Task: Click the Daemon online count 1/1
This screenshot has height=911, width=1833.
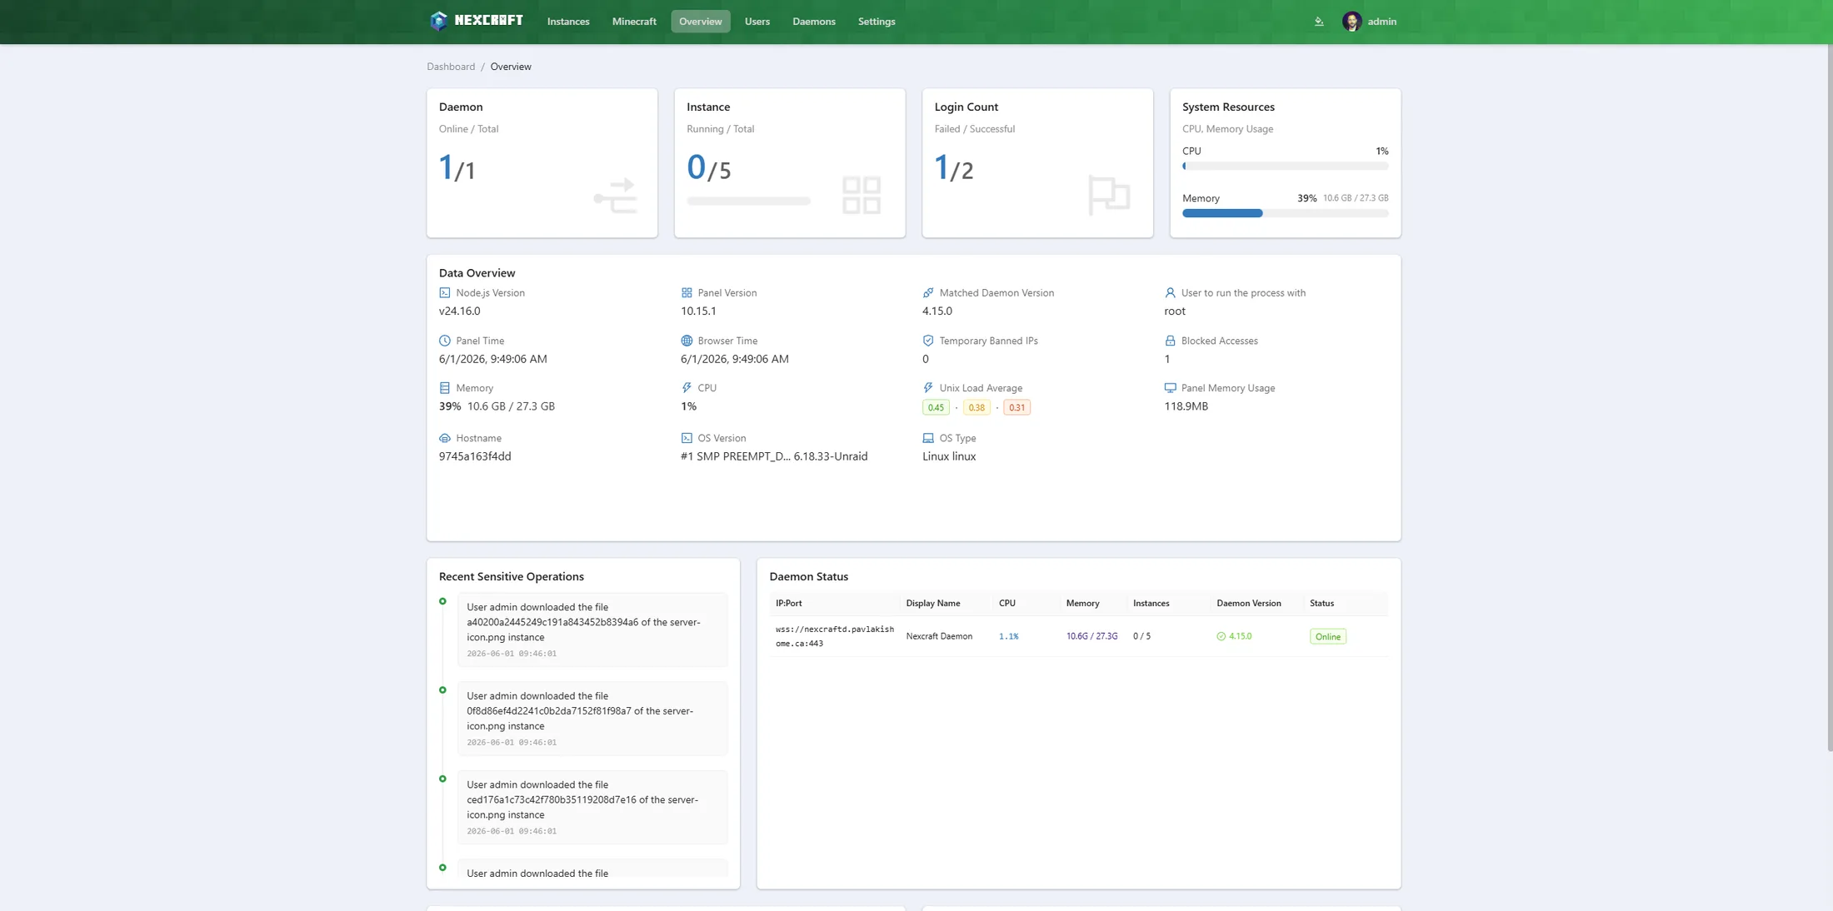Action: [457, 168]
